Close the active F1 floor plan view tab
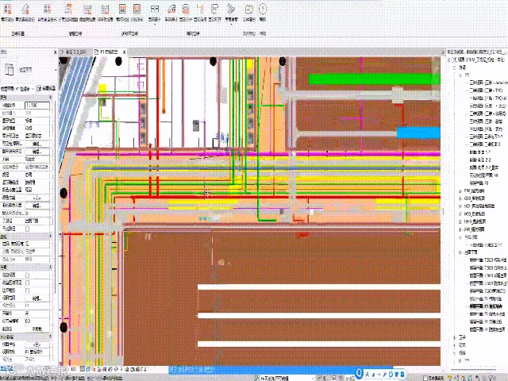Viewport: 508px width, 381px height. click(122, 51)
